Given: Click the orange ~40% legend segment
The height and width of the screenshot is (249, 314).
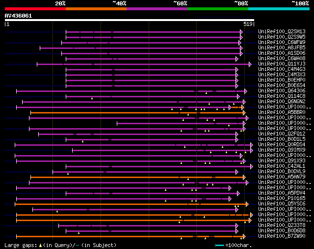Looking at the screenshot, I should (x=96, y=9).
